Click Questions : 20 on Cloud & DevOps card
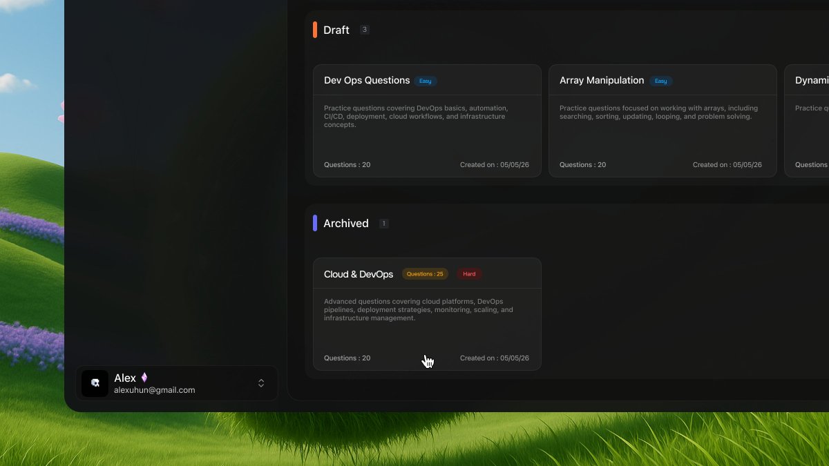This screenshot has width=829, height=466. (x=347, y=358)
